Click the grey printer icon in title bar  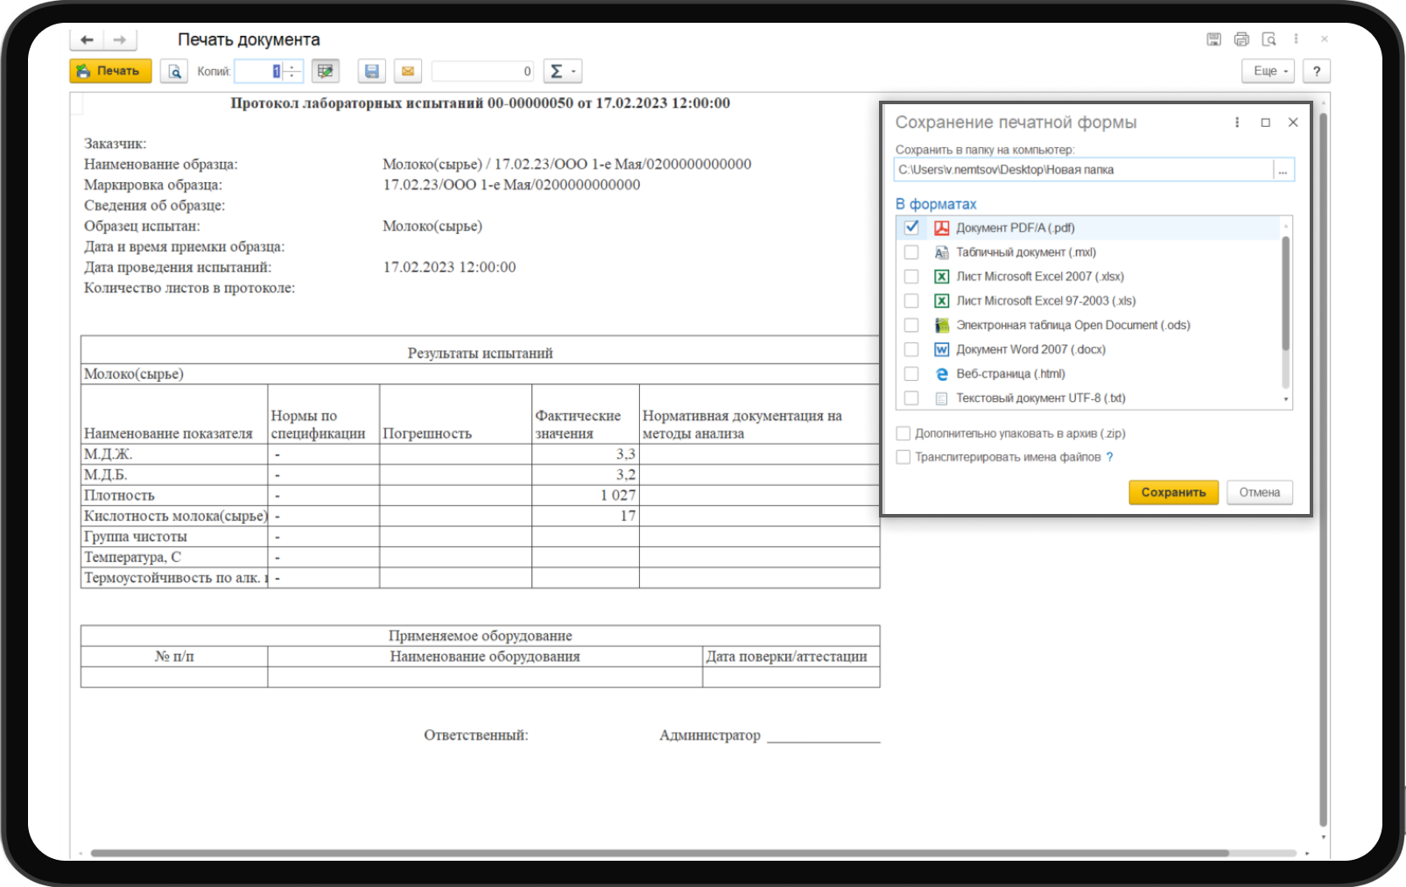(x=1241, y=39)
